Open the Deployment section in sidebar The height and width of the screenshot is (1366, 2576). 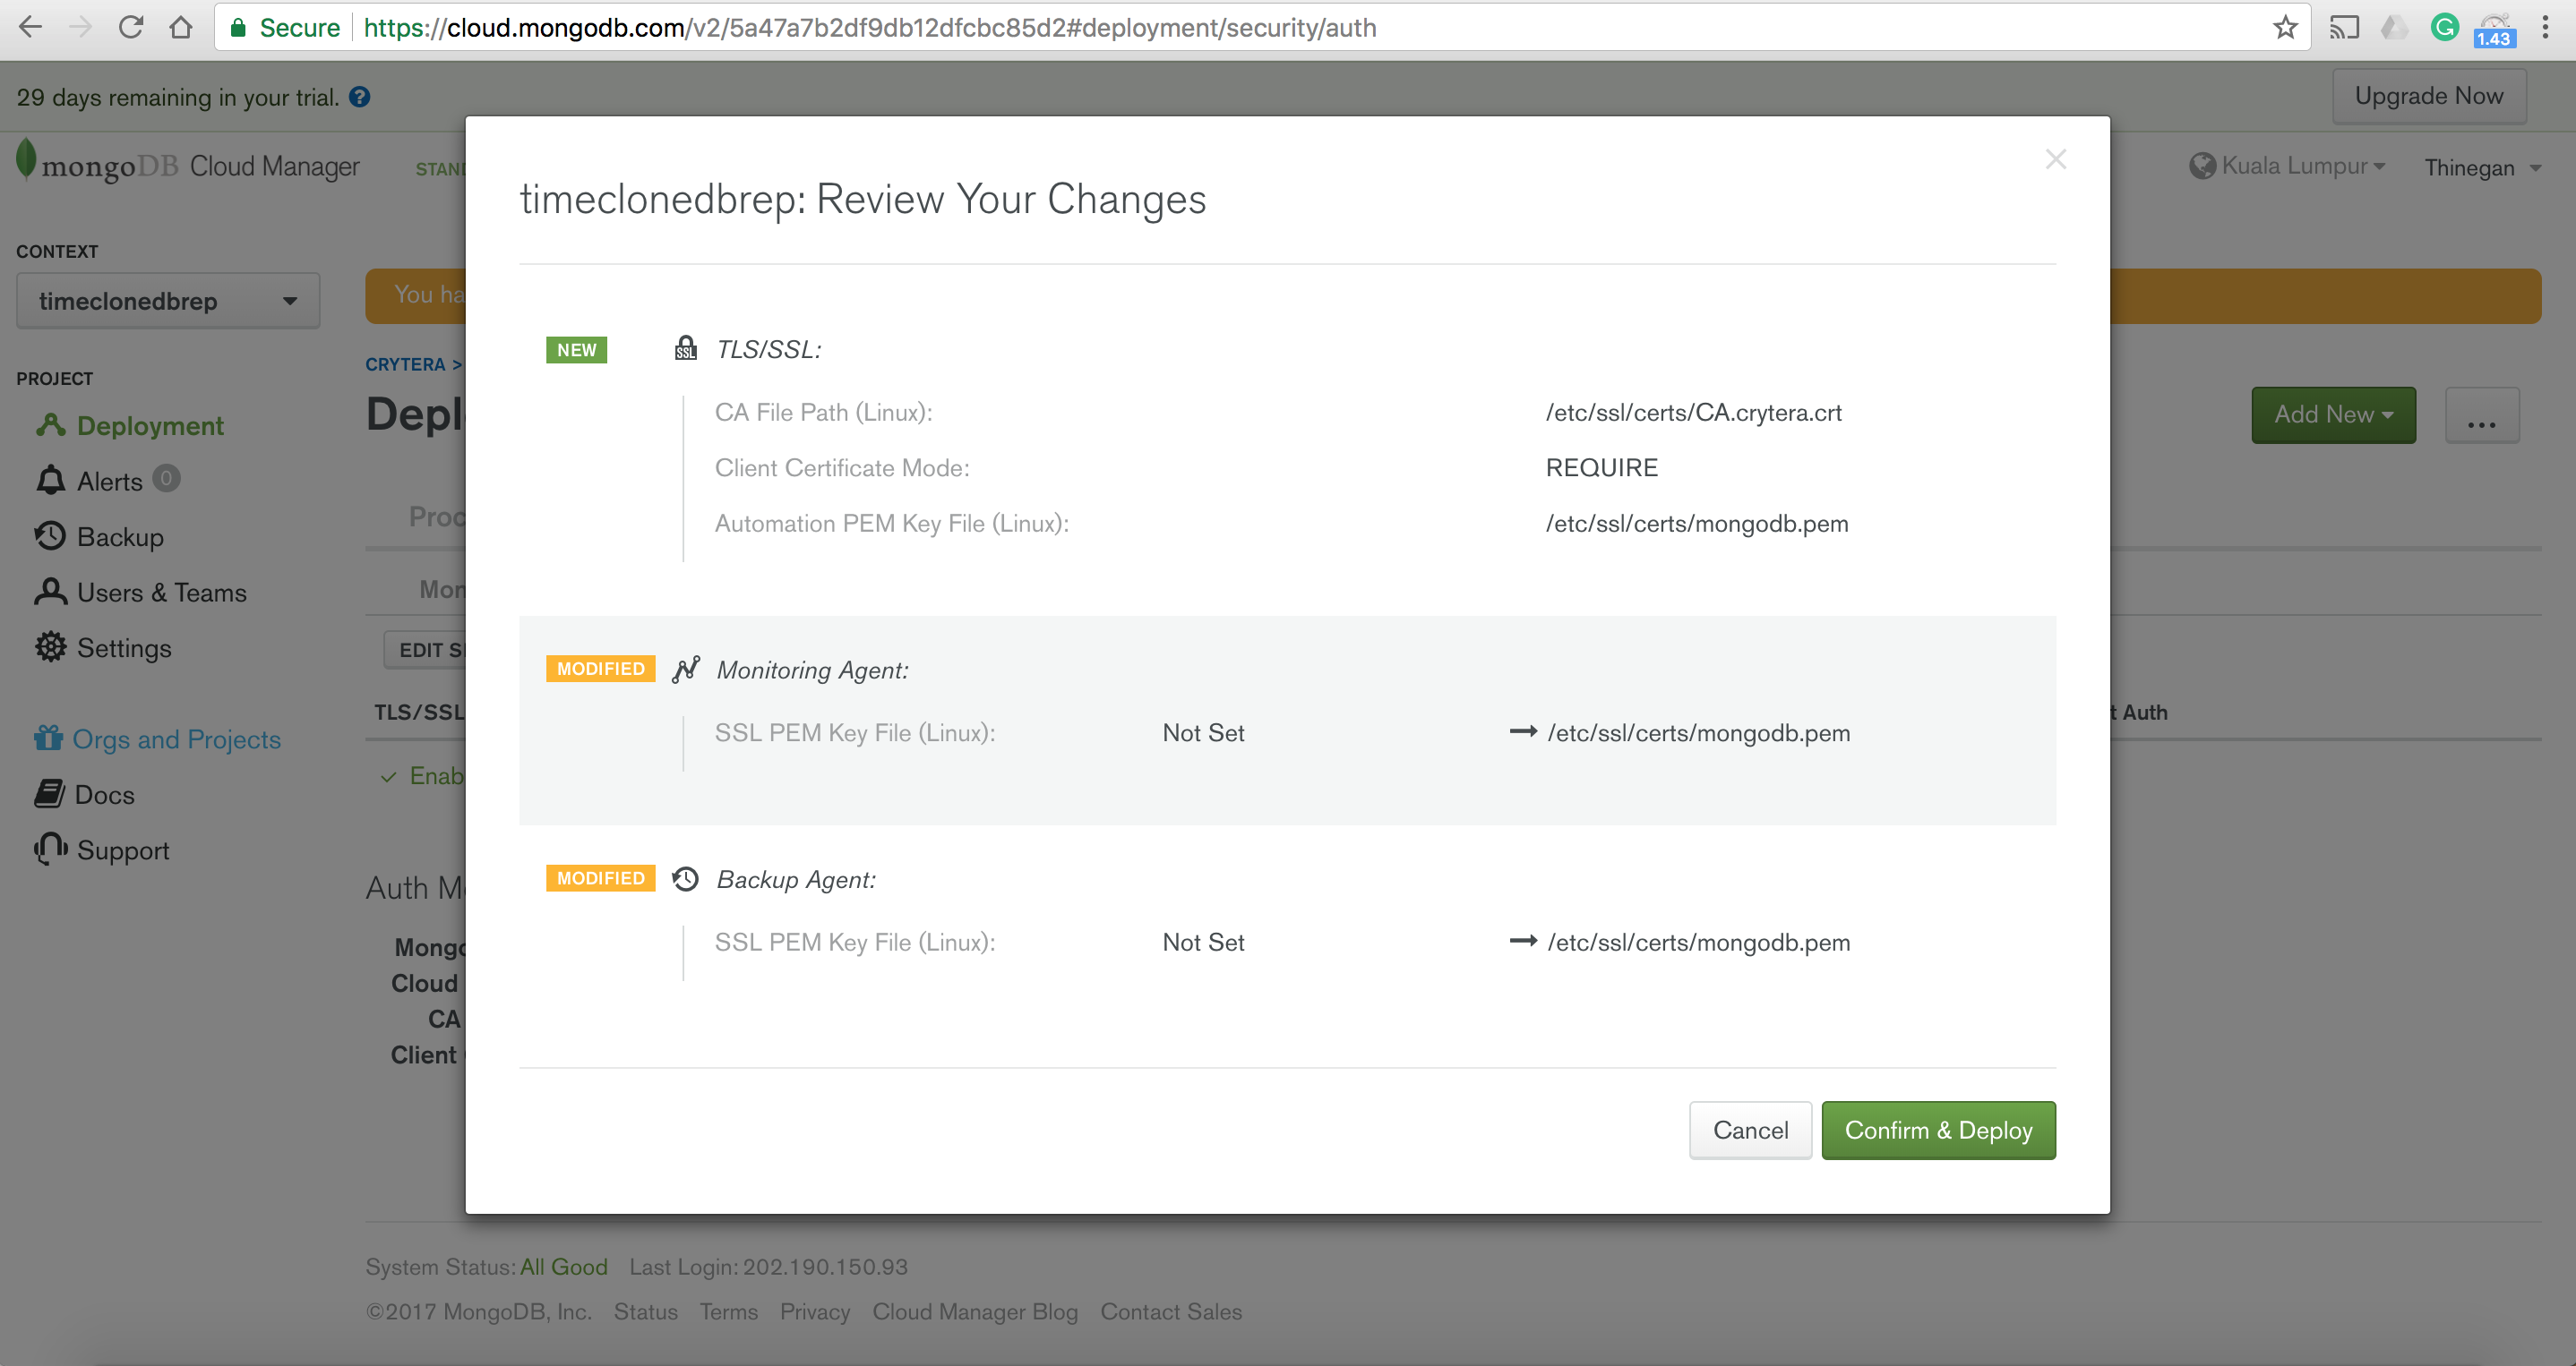(x=150, y=426)
